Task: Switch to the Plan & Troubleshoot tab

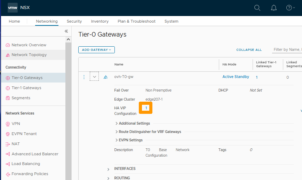Action: tap(136, 21)
